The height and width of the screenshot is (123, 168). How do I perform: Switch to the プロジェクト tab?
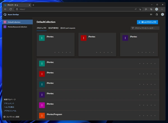click(41, 28)
